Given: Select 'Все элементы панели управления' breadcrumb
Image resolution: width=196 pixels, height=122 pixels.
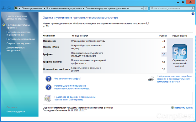Looking at the screenshot, I should pos(64,8).
